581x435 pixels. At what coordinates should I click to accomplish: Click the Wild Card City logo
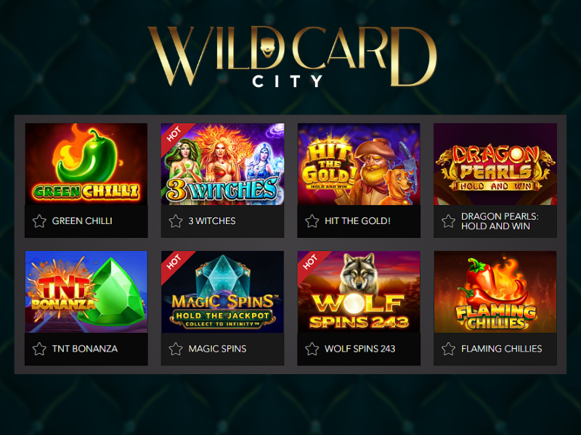[x=292, y=57]
